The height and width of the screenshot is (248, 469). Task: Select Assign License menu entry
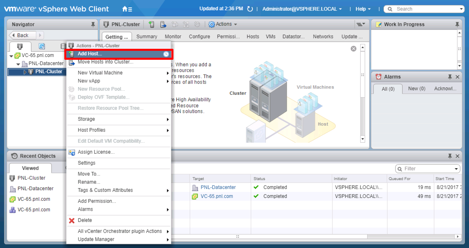click(x=118, y=152)
